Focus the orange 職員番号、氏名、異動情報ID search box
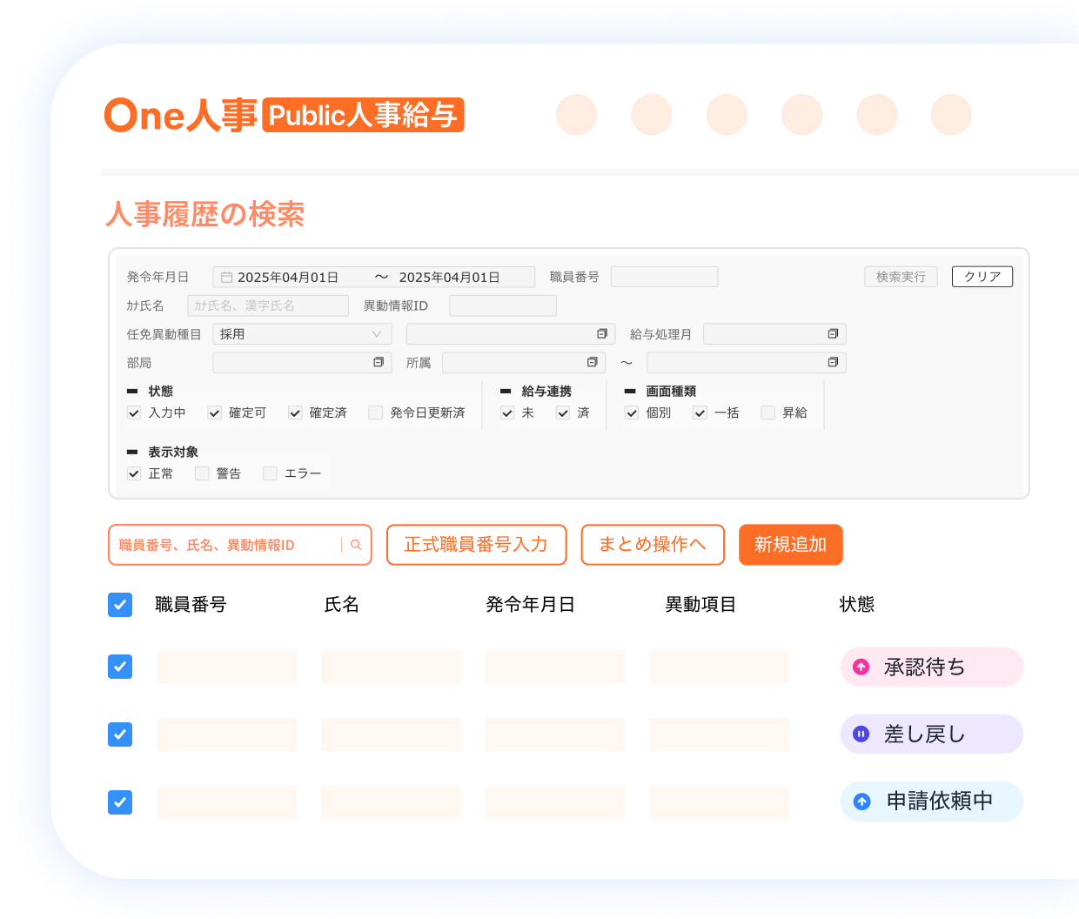The image size is (1079, 919). pyautogui.click(x=240, y=545)
